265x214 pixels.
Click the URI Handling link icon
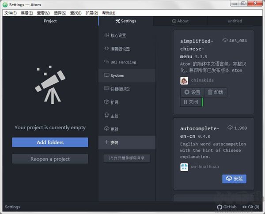(106, 62)
